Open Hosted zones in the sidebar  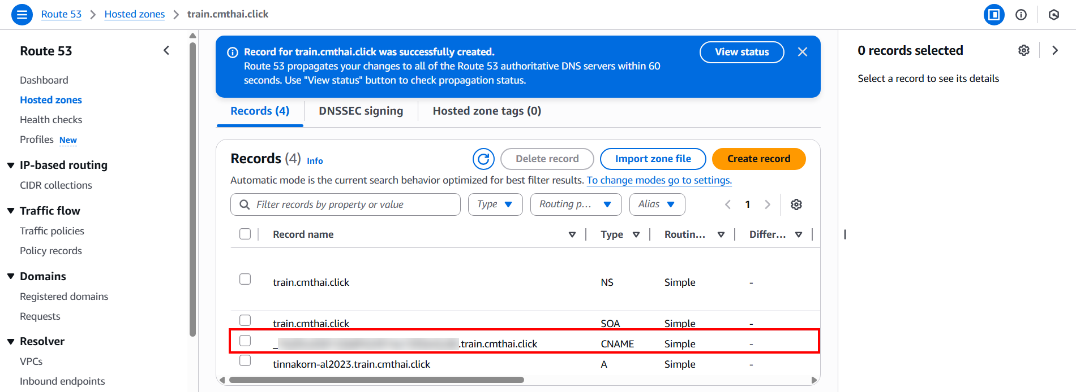[x=51, y=100]
